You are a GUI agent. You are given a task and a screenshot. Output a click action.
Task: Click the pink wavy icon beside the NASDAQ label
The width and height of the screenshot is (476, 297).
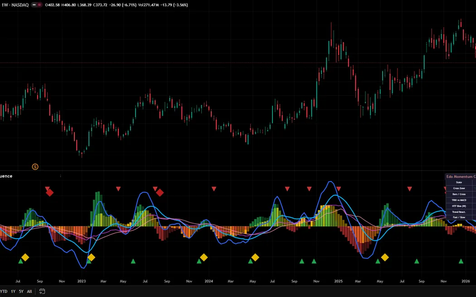click(39, 5)
